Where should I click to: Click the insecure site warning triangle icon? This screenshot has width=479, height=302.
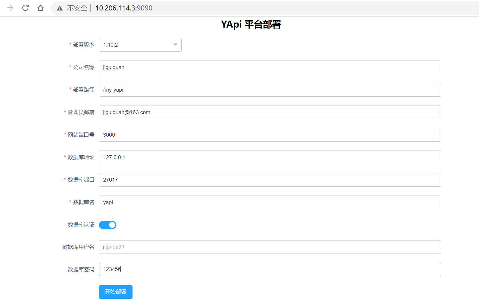[x=60, y=8]
